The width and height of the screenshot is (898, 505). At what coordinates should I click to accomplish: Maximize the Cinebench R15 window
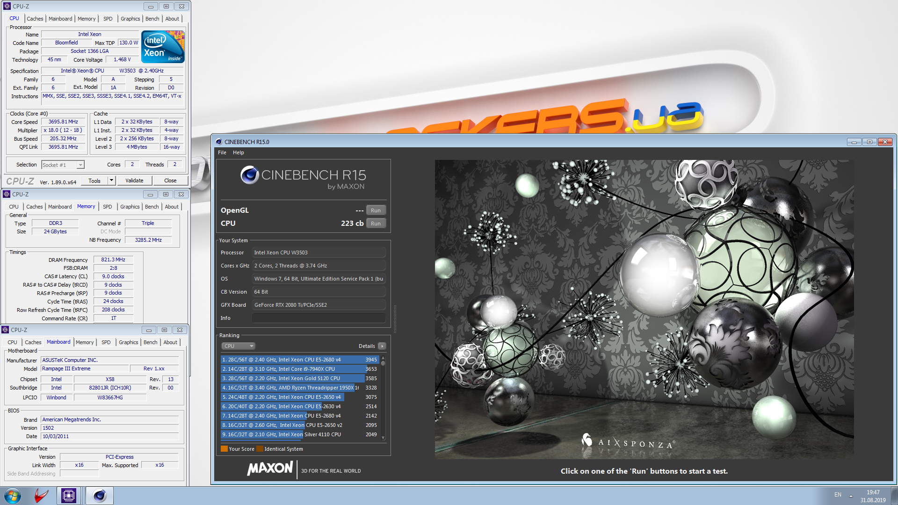click(x=869, y=142)
